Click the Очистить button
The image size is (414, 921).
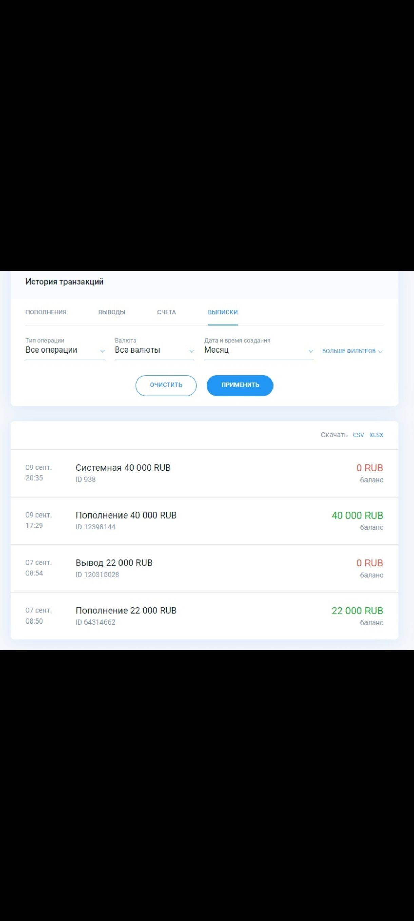point(166,385)
